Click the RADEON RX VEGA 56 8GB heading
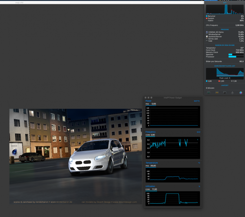Screen dimensions: 245x217 pos(225,45)
